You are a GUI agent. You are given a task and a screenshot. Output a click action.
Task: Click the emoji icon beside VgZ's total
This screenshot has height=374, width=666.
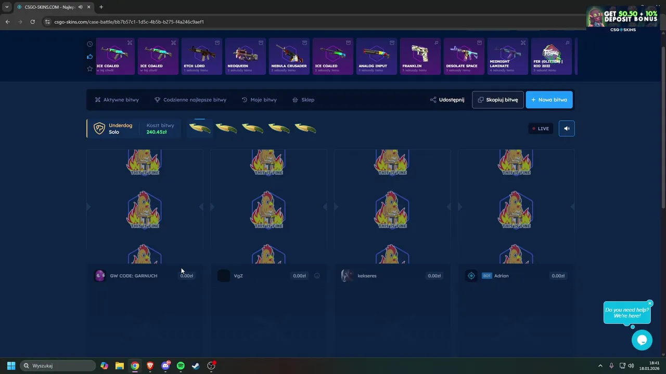(317, 276)
